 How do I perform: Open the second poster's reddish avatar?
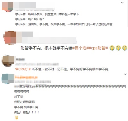10,38
